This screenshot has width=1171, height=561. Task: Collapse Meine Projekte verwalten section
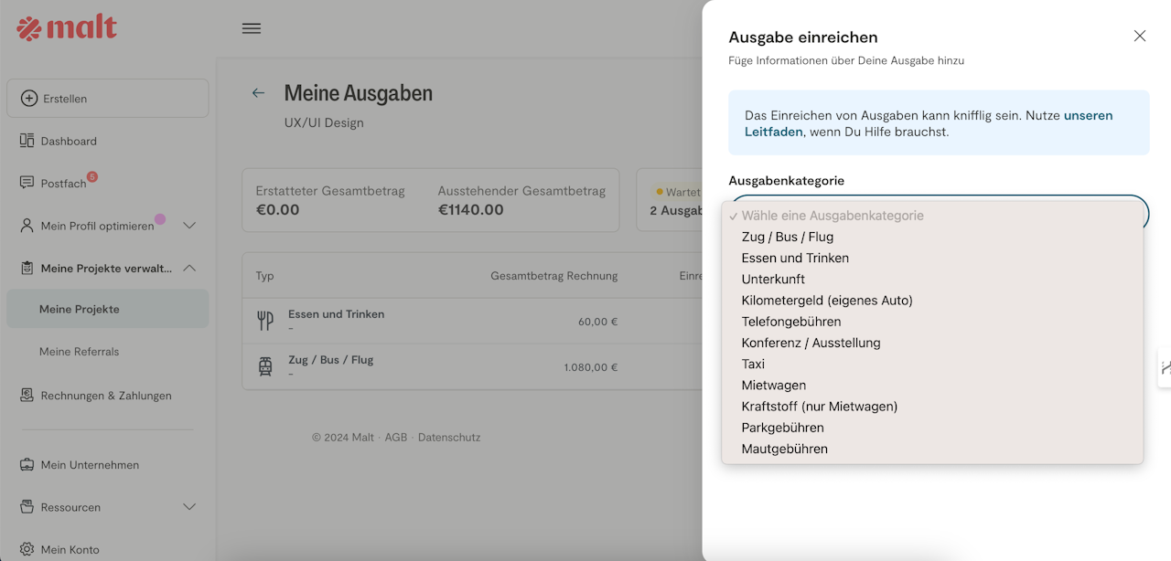(189, 268)
